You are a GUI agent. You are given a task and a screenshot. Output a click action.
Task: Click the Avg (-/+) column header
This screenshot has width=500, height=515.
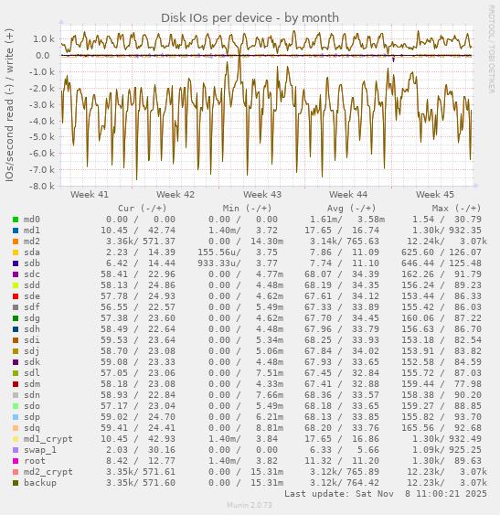[351, 209]
